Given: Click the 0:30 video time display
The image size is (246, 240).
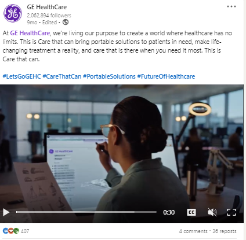Looking at the screenshot, I should coord(169,212).
